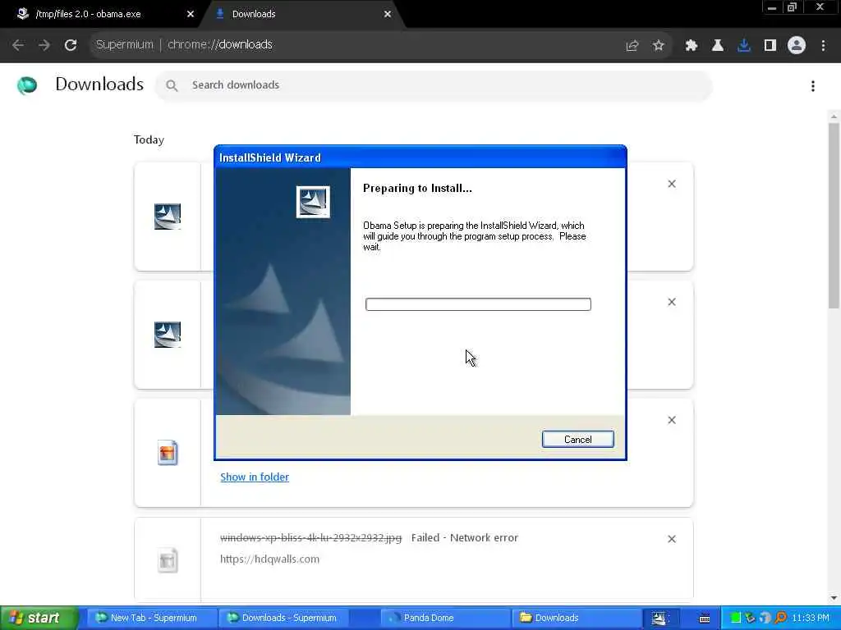This screenshot has width=841, height=630.
Task: Go back to previous browser page
Action: coord(18,45)
